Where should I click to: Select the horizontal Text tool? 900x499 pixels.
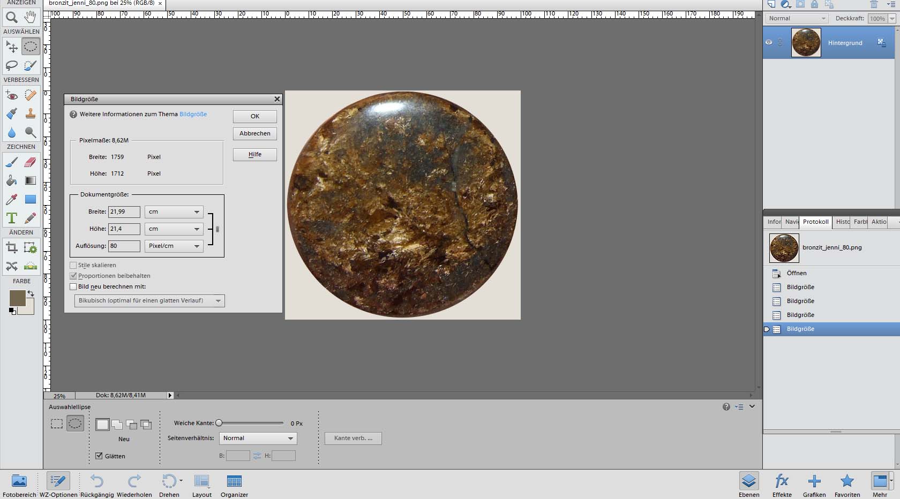[x=11, y=218]
